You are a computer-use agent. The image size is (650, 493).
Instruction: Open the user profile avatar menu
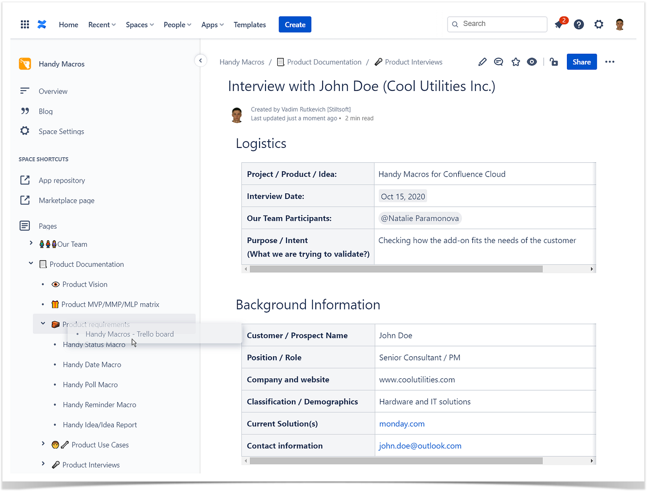pyautogui.click(x=620, y=25)
